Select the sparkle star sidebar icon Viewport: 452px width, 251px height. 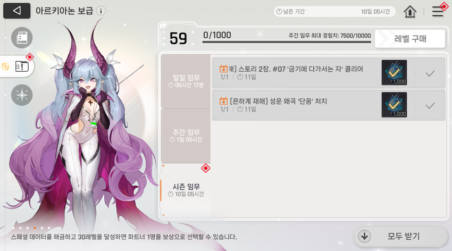tap(22, 95)
